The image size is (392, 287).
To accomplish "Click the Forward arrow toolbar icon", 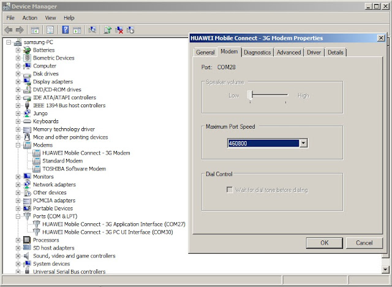I will (20, 30).
